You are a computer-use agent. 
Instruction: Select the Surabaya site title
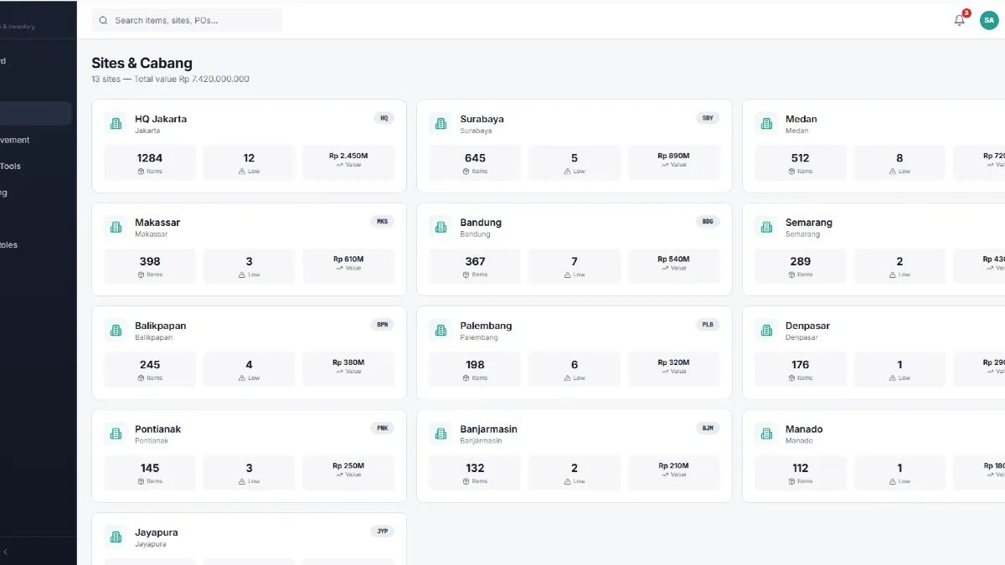tap(482, 119)
